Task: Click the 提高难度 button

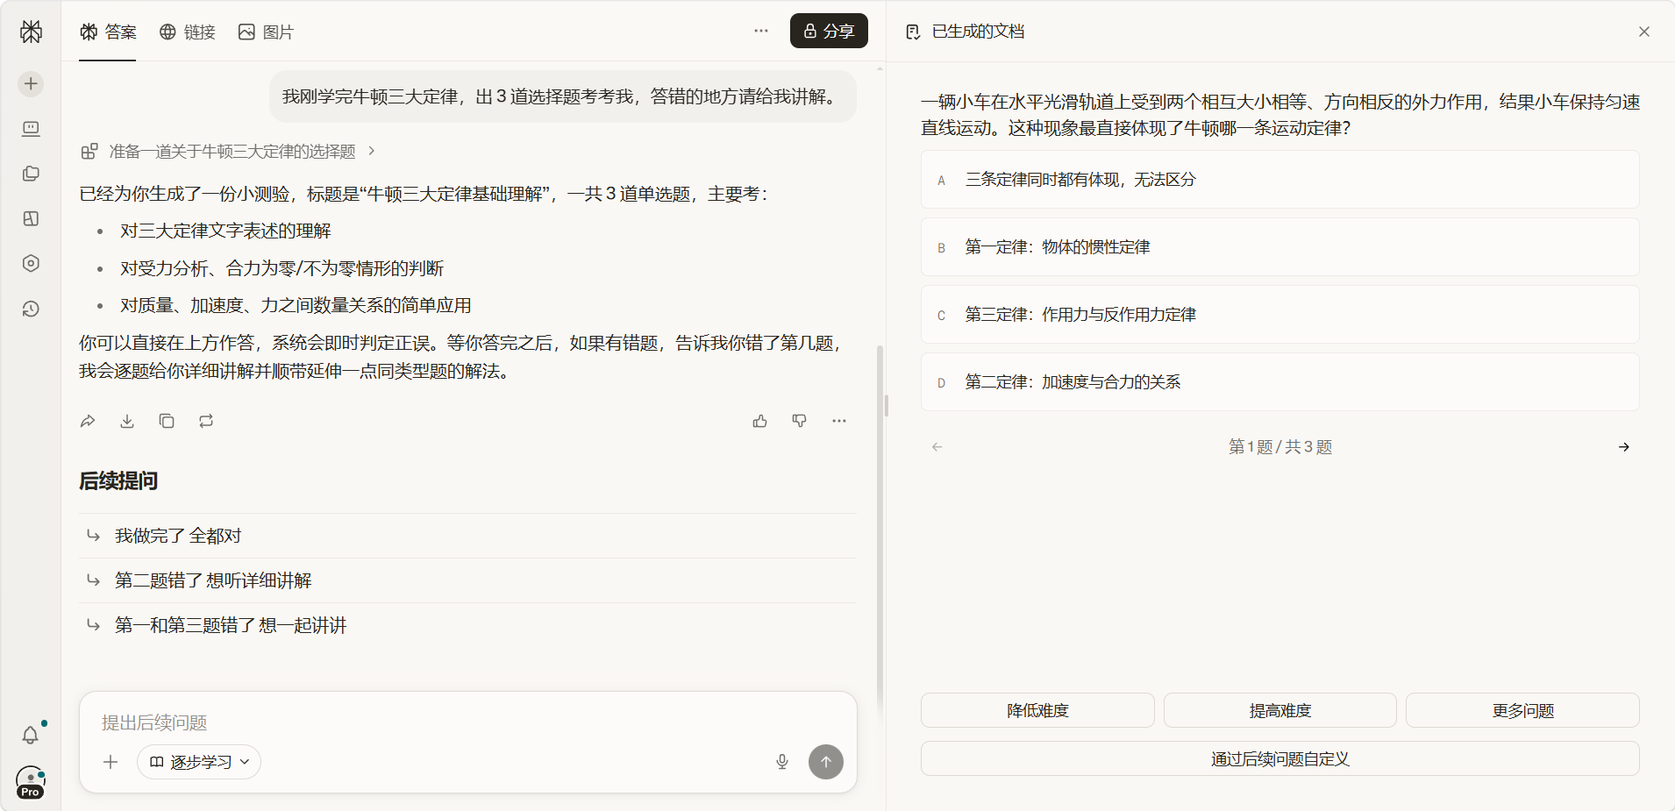Action: (1280, 710)
